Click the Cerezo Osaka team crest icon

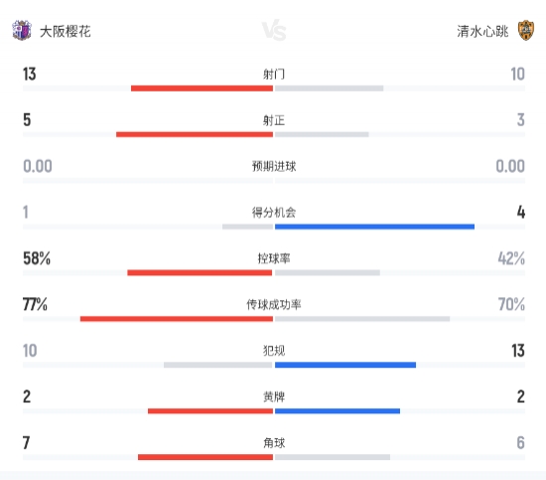click(22, 31)
